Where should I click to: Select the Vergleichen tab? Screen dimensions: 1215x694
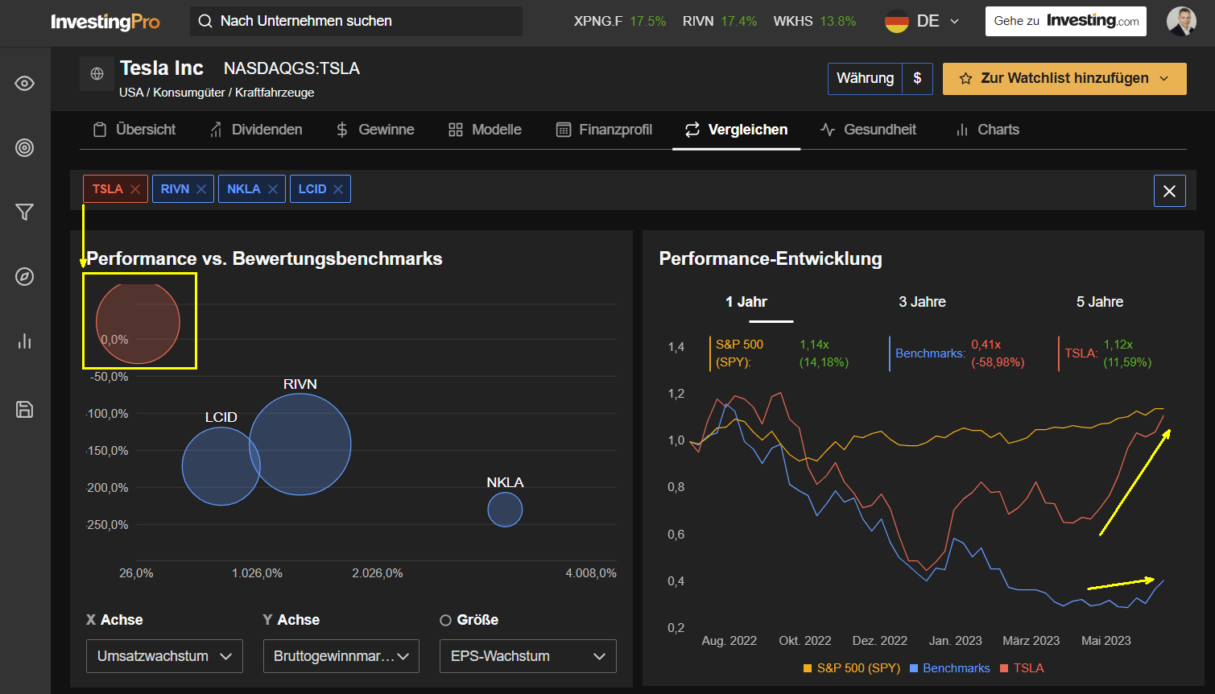point(736,130)
